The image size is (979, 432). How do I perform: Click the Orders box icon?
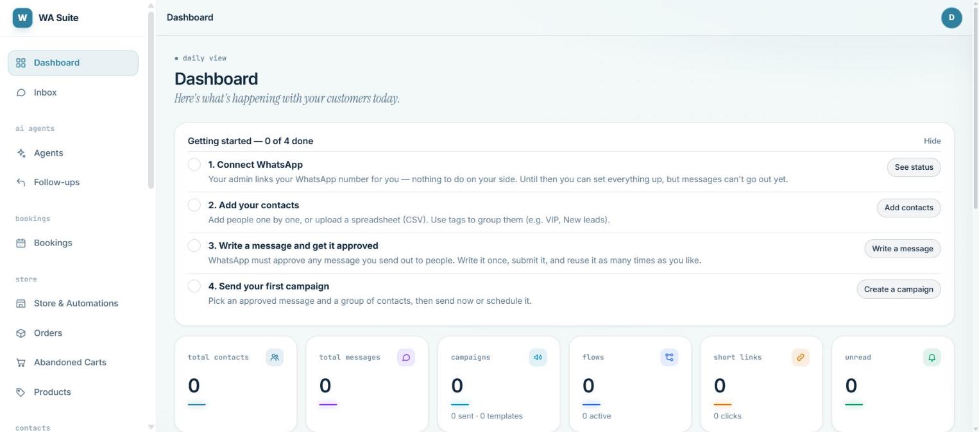tap(21, 333)
